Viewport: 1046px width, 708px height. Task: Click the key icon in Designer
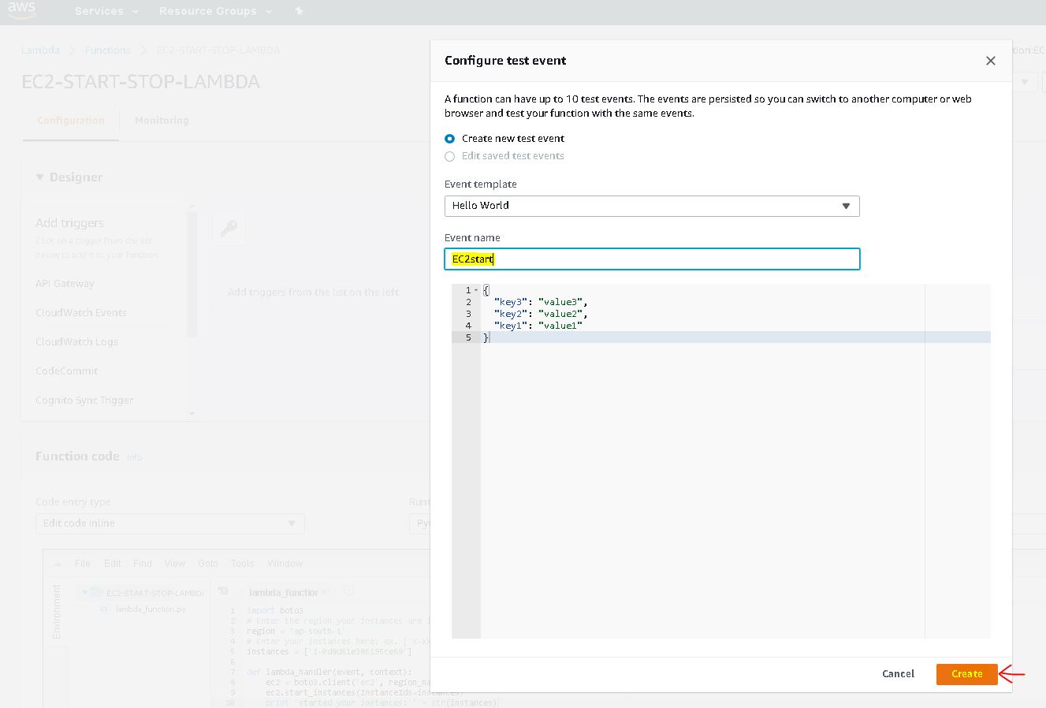pos(229,229)
